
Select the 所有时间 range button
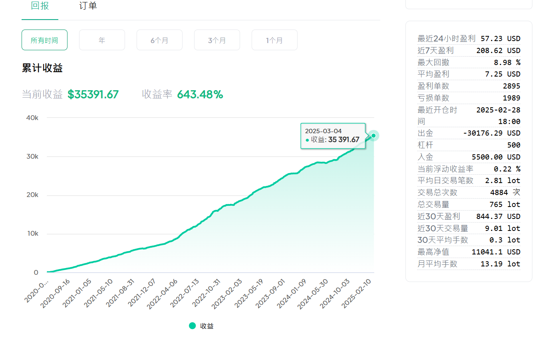click(x=44, y=40)
